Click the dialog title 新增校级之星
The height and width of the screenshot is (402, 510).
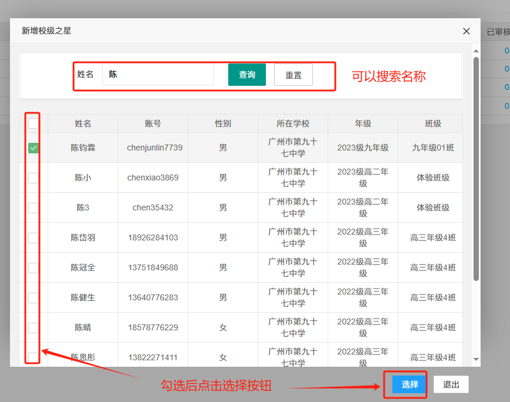click(x=46, y=31)
